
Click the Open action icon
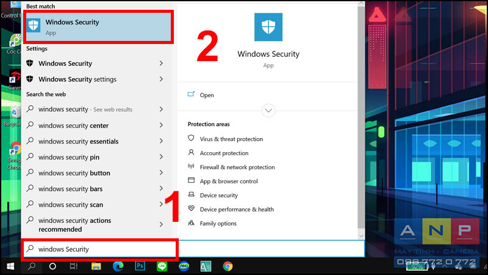click(191, 94)
